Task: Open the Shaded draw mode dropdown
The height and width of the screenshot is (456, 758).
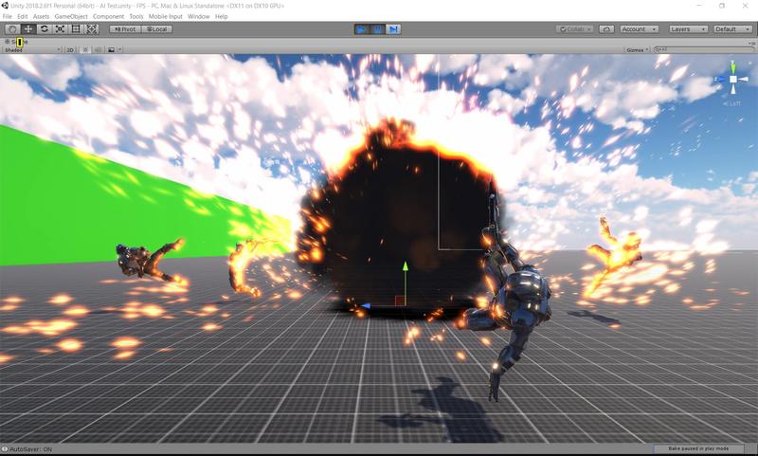Action: [32, 50]
